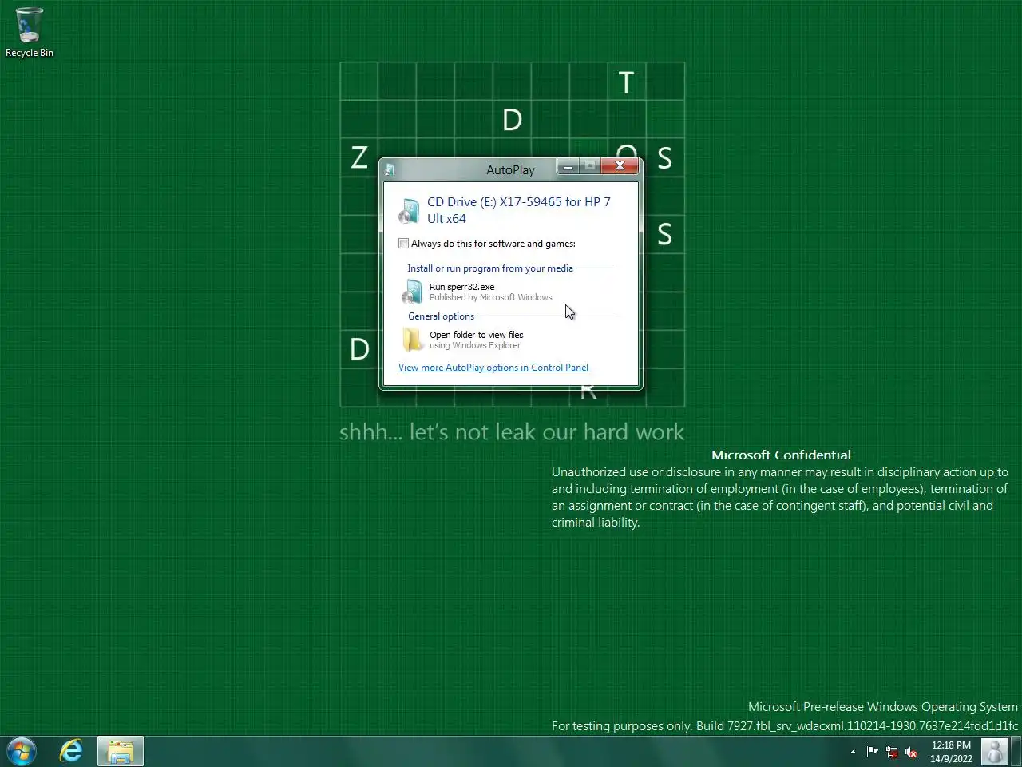Minimize the AutoPlay window
Screen dimensions: 1022x767
568,165
